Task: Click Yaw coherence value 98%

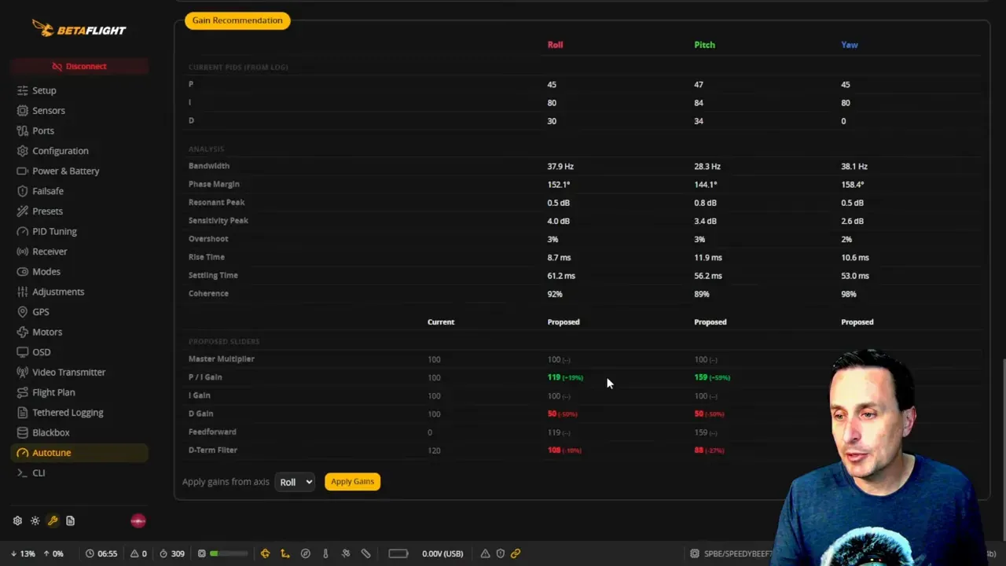Action: pyautogui.click(x=848, y=294)
